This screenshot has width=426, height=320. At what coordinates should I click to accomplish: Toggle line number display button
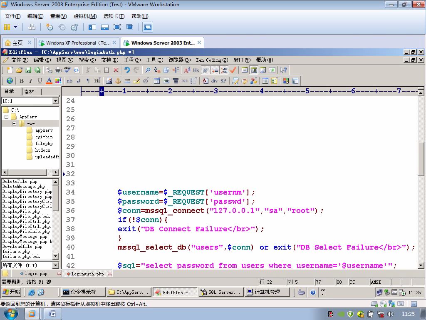tap(224, 70)
